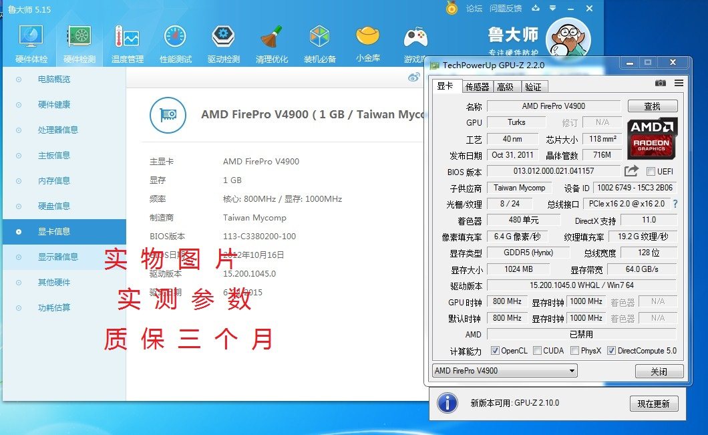This screenshot has width=708, height=435.
Task: Click BIOS share/export arrow icon in GPU-Z
Action: point(631,171)
